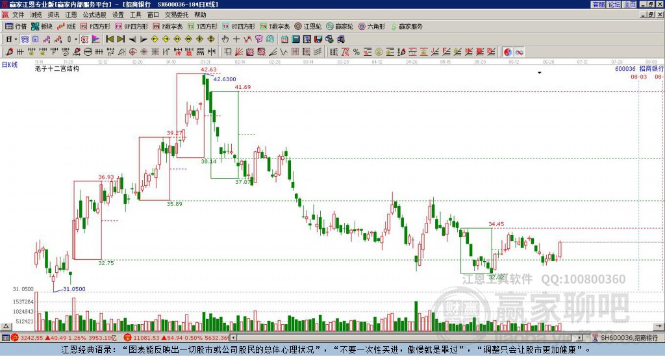Click the 主页 homepage link
This screenshot has width=665, height=356.
(x=629, y=5)
